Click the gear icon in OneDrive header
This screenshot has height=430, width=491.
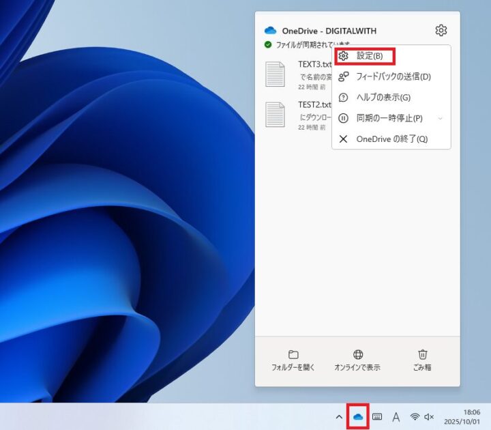[441, 31]
